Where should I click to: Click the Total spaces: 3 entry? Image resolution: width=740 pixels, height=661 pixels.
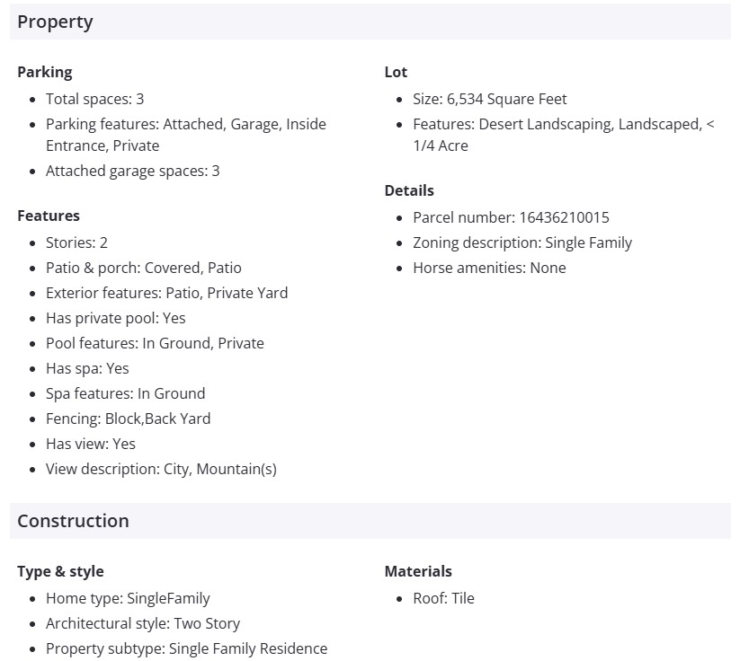tap(94, 99)
